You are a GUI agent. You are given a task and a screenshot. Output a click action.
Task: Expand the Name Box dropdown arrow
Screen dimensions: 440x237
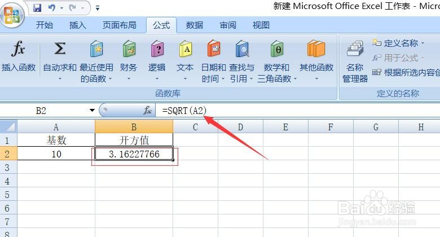click(92, 111)
